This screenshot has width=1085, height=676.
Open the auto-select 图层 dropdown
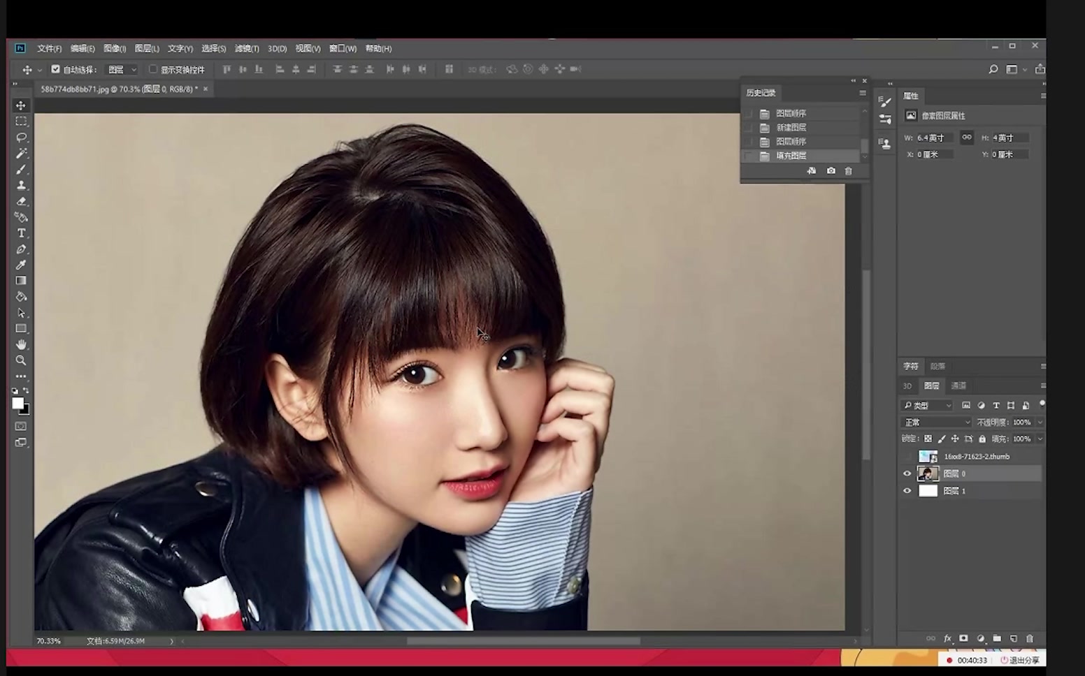point(122,70)
